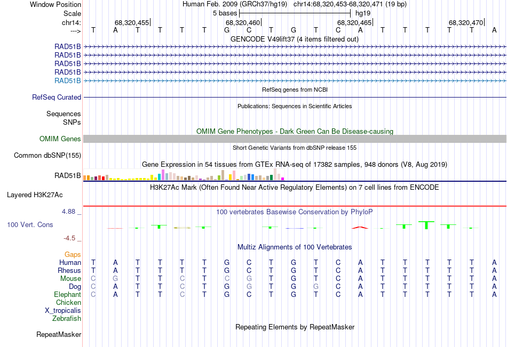This screenshot has width=507, height=347.
Task: Click the Sequences track label
Action: 64,114
